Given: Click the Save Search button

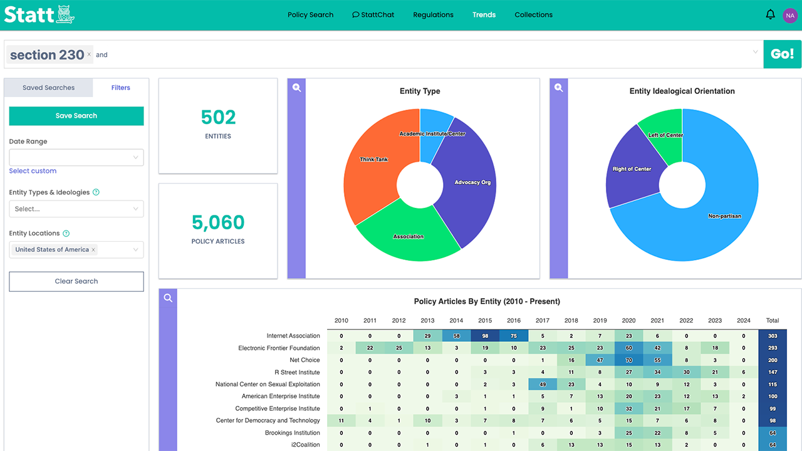Looking at the screenshot, I should (x=76, y=116).
